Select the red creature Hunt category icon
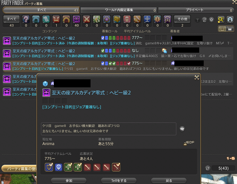Image resolution: width=237 pixels, height=184 pixels. point(127,19)
